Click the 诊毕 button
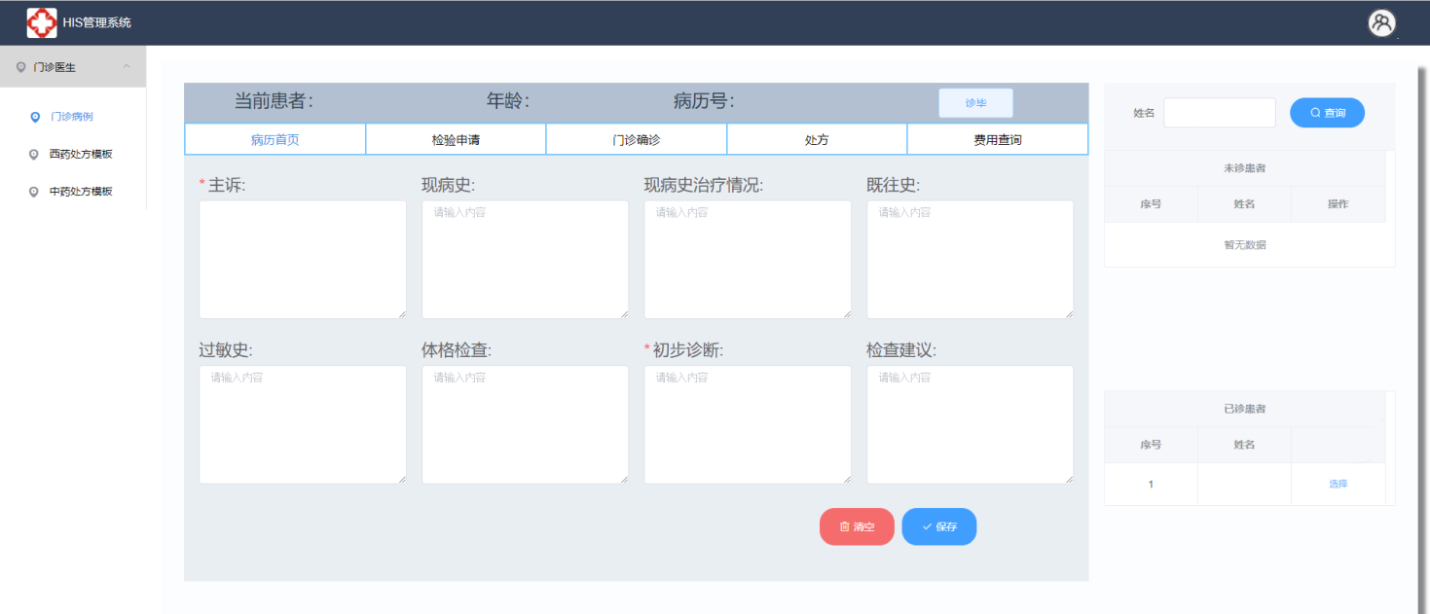1430x614 pixels. tap(975, 103)
